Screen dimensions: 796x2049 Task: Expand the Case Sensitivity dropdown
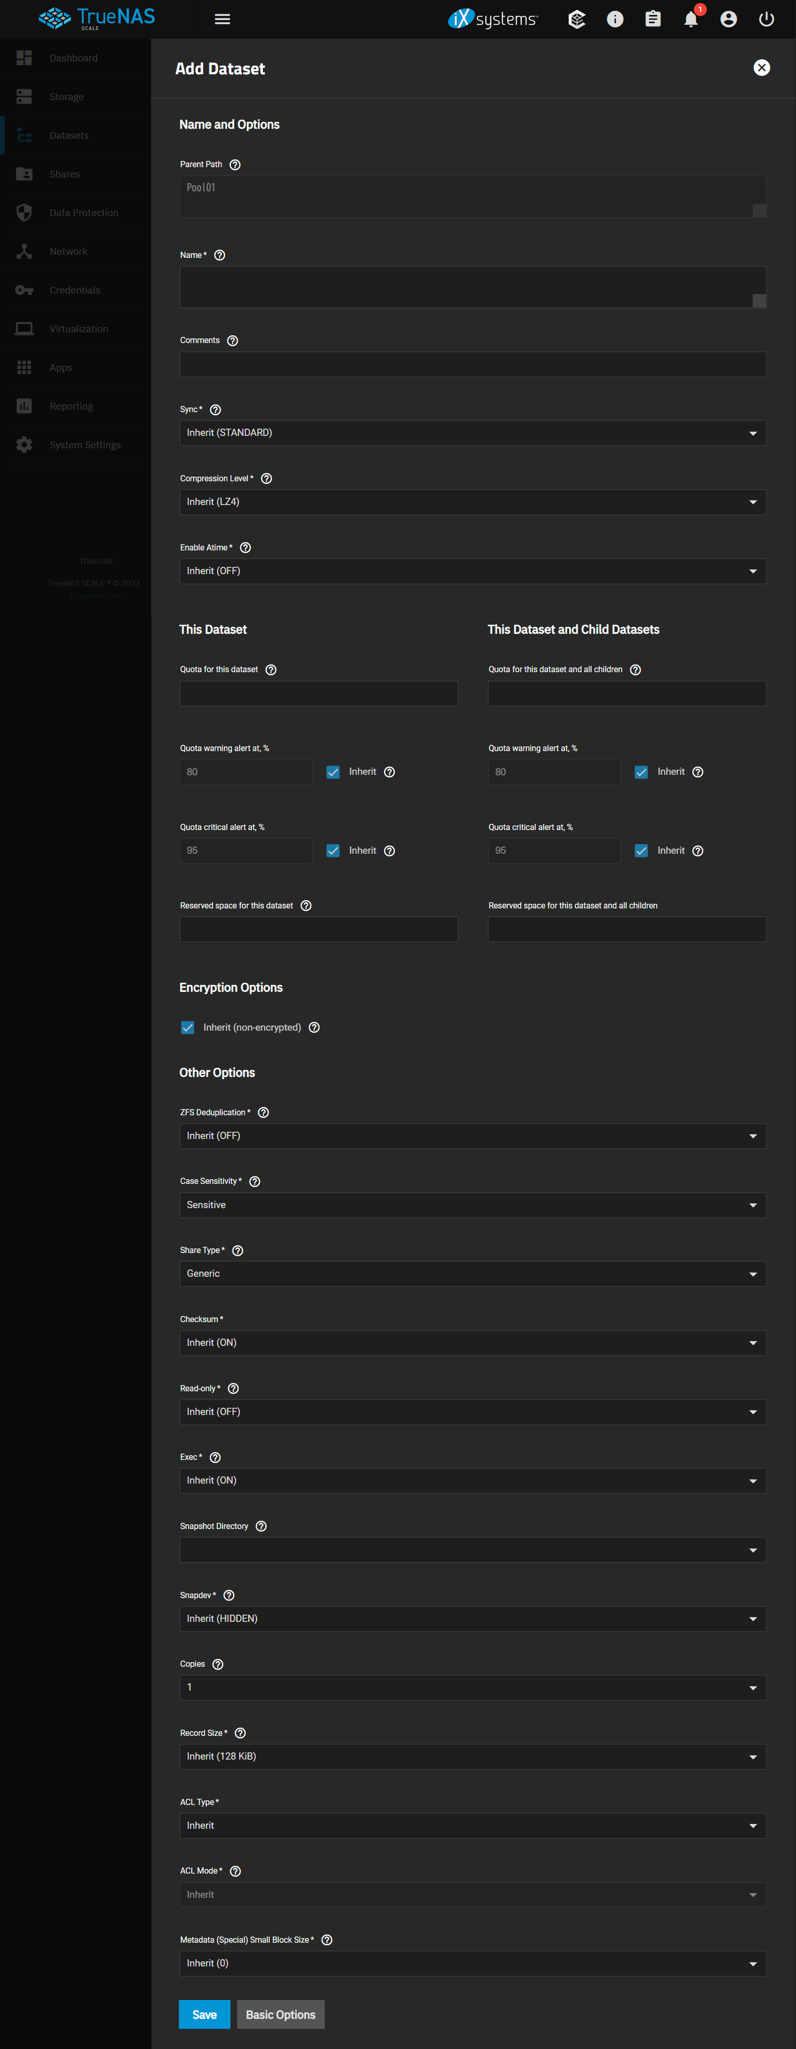click(472, 1205)
